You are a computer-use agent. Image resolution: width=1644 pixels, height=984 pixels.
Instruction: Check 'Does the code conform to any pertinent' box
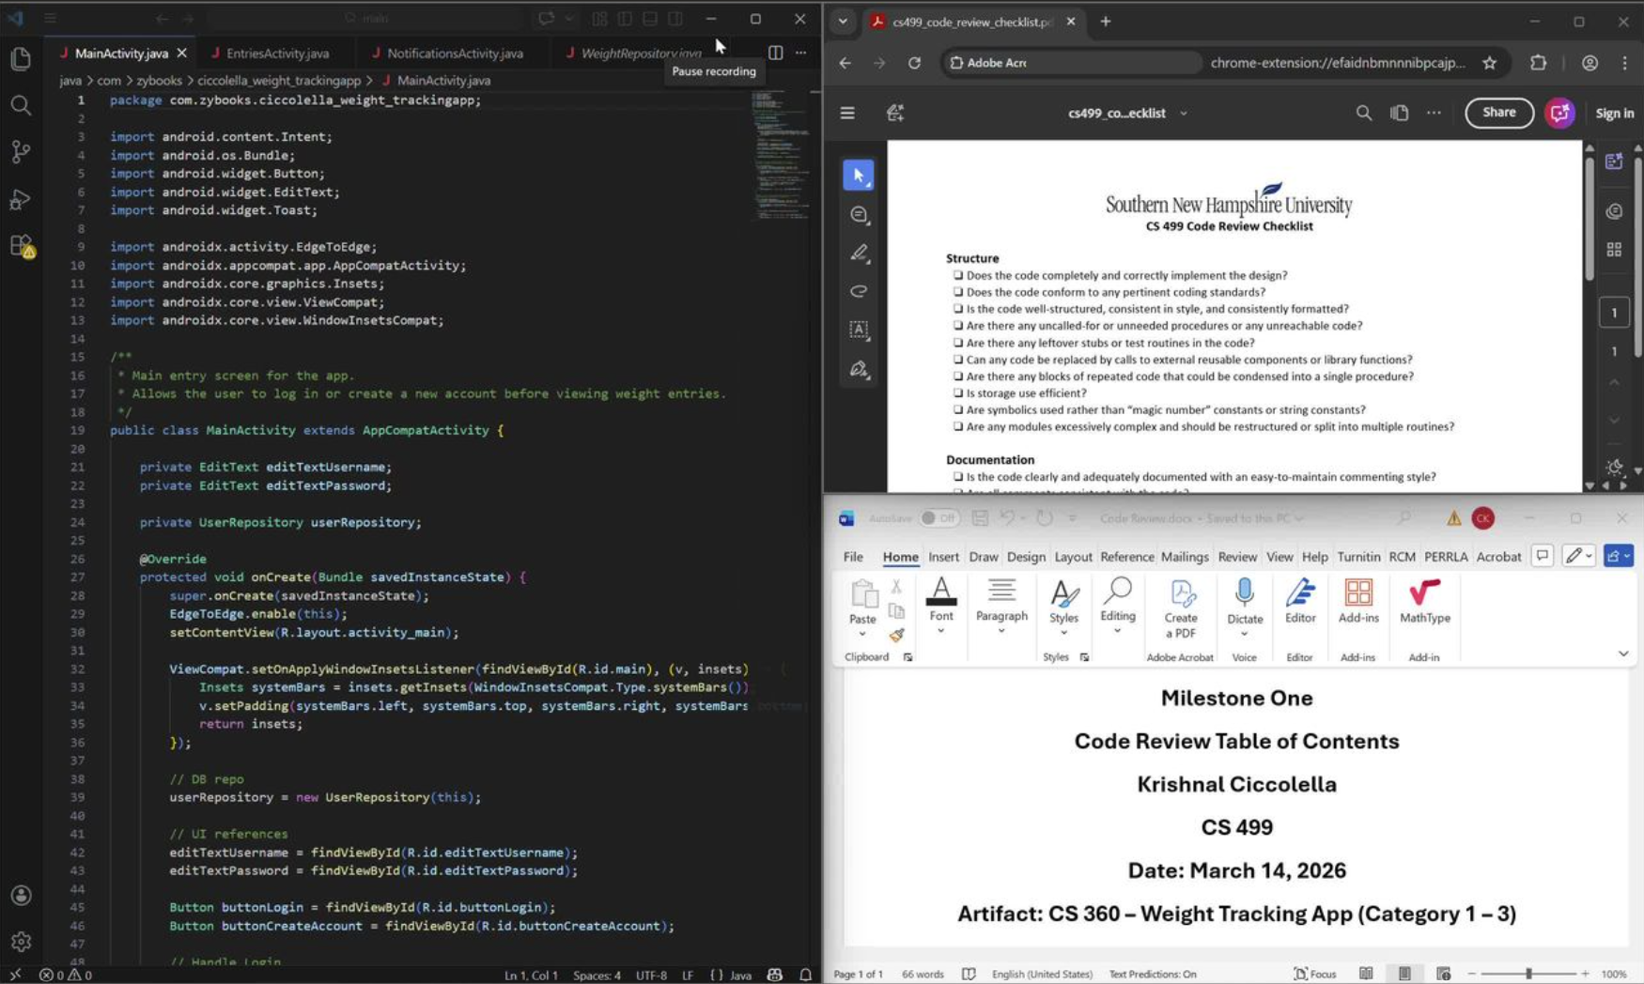958,292
